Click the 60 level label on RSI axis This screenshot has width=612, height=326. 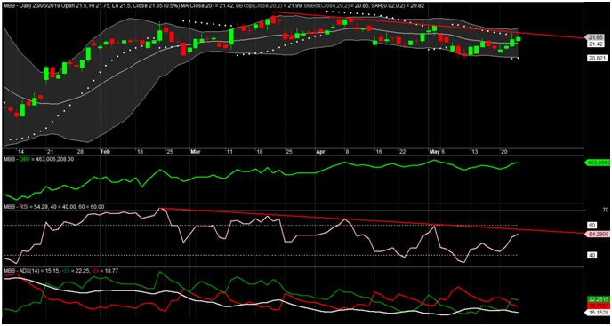pyautogui.click(x=592, y=226)
